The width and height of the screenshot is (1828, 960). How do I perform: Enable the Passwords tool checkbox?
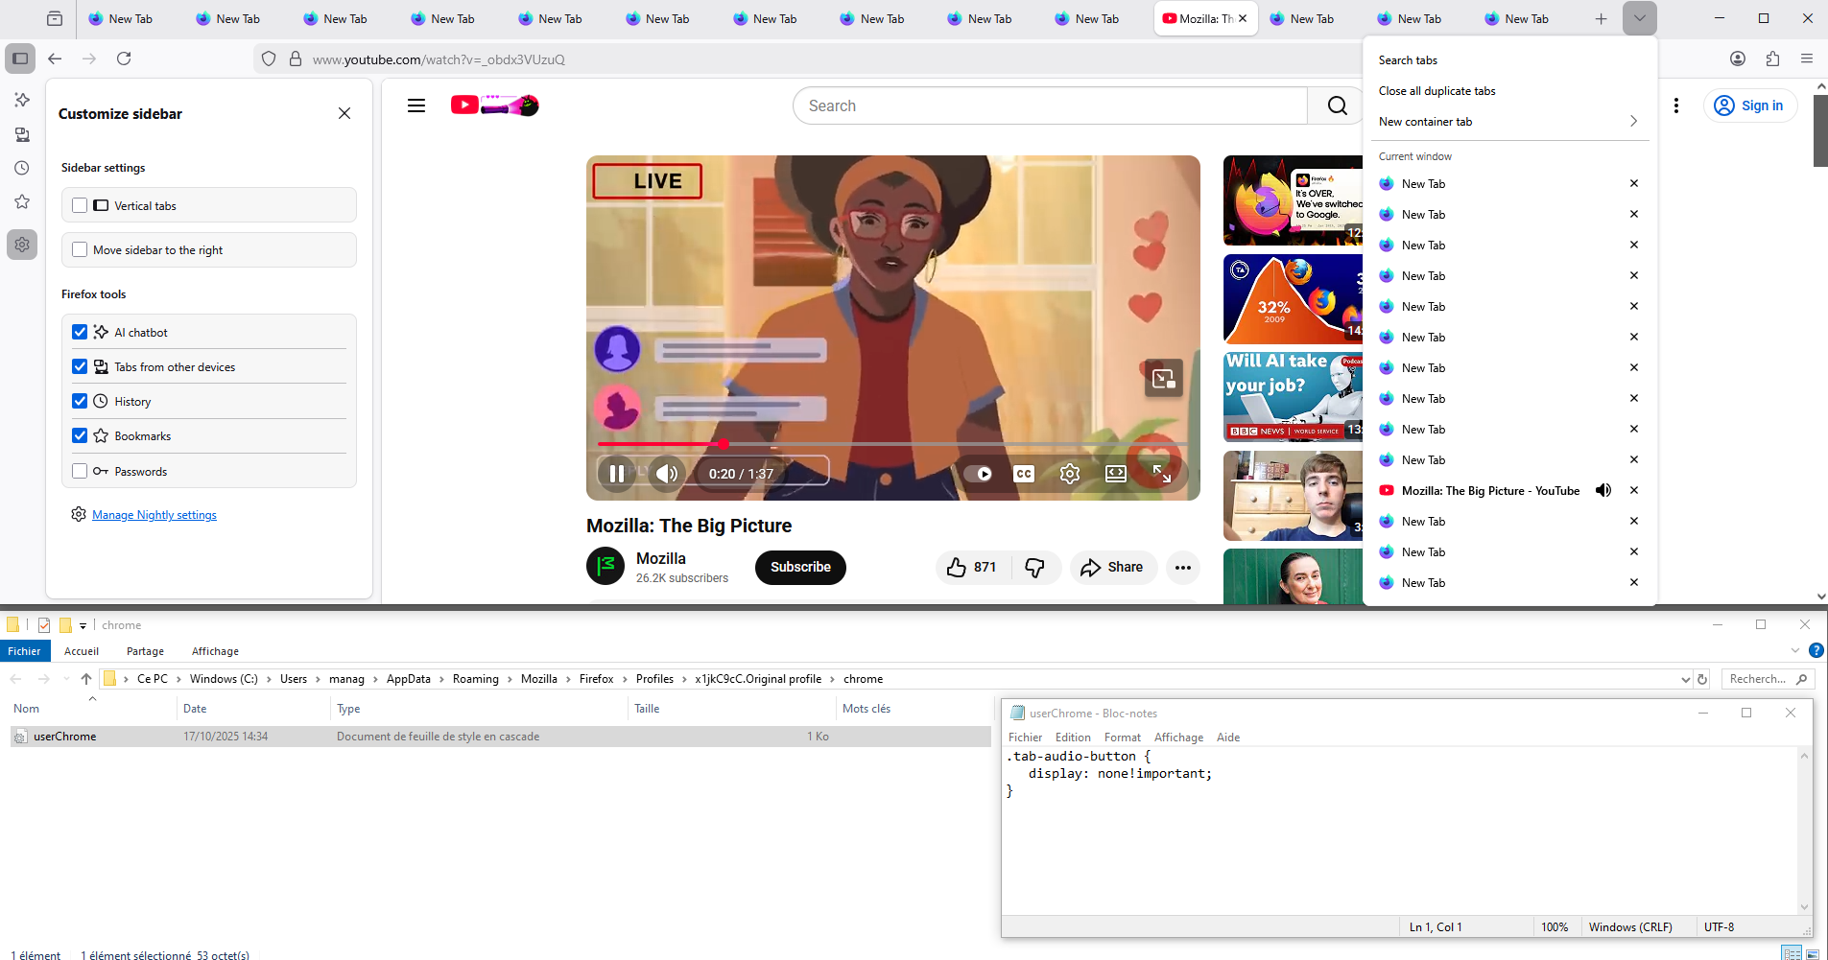click(80, 471)
